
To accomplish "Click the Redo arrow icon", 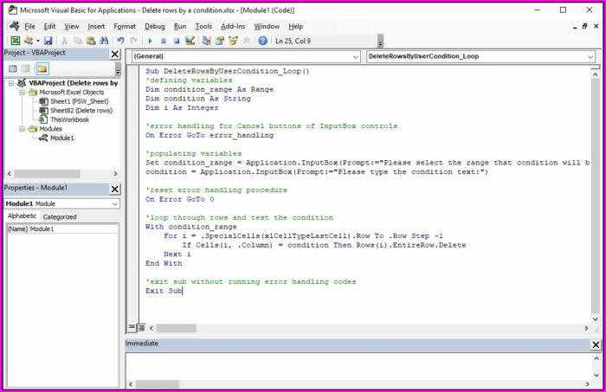I will coord(133,41).
